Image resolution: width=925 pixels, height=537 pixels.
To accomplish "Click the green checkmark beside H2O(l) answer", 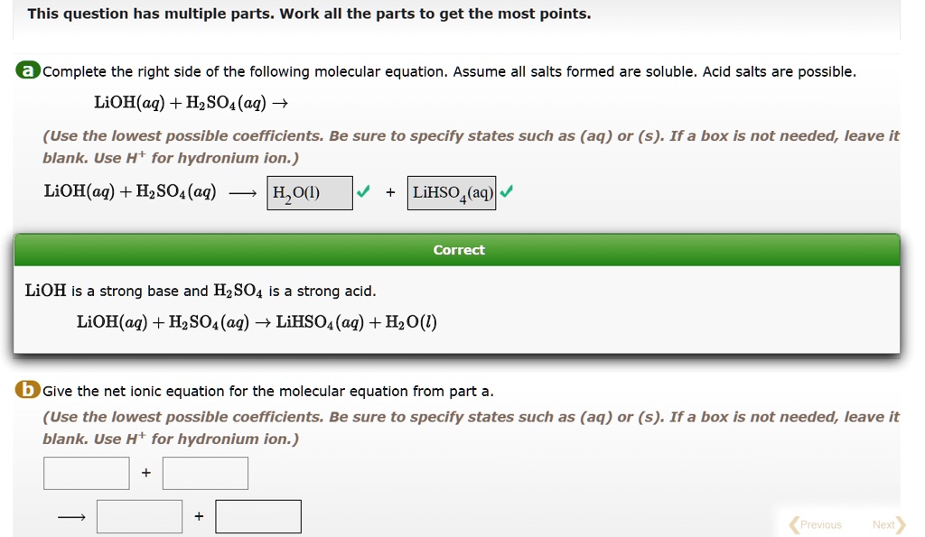I will [x=361, y=191].
